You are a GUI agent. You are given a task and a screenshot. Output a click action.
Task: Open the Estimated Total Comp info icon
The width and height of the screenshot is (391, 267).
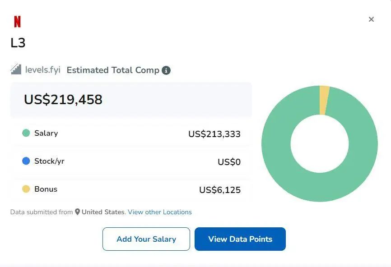click(166, 70)
